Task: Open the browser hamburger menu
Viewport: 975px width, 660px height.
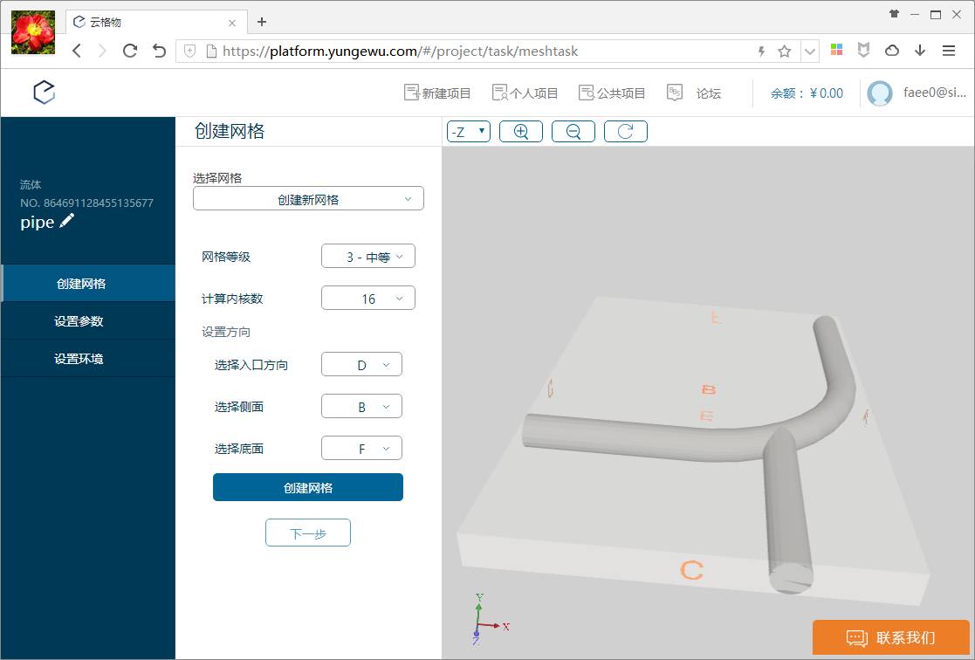Action: (949, 51)
